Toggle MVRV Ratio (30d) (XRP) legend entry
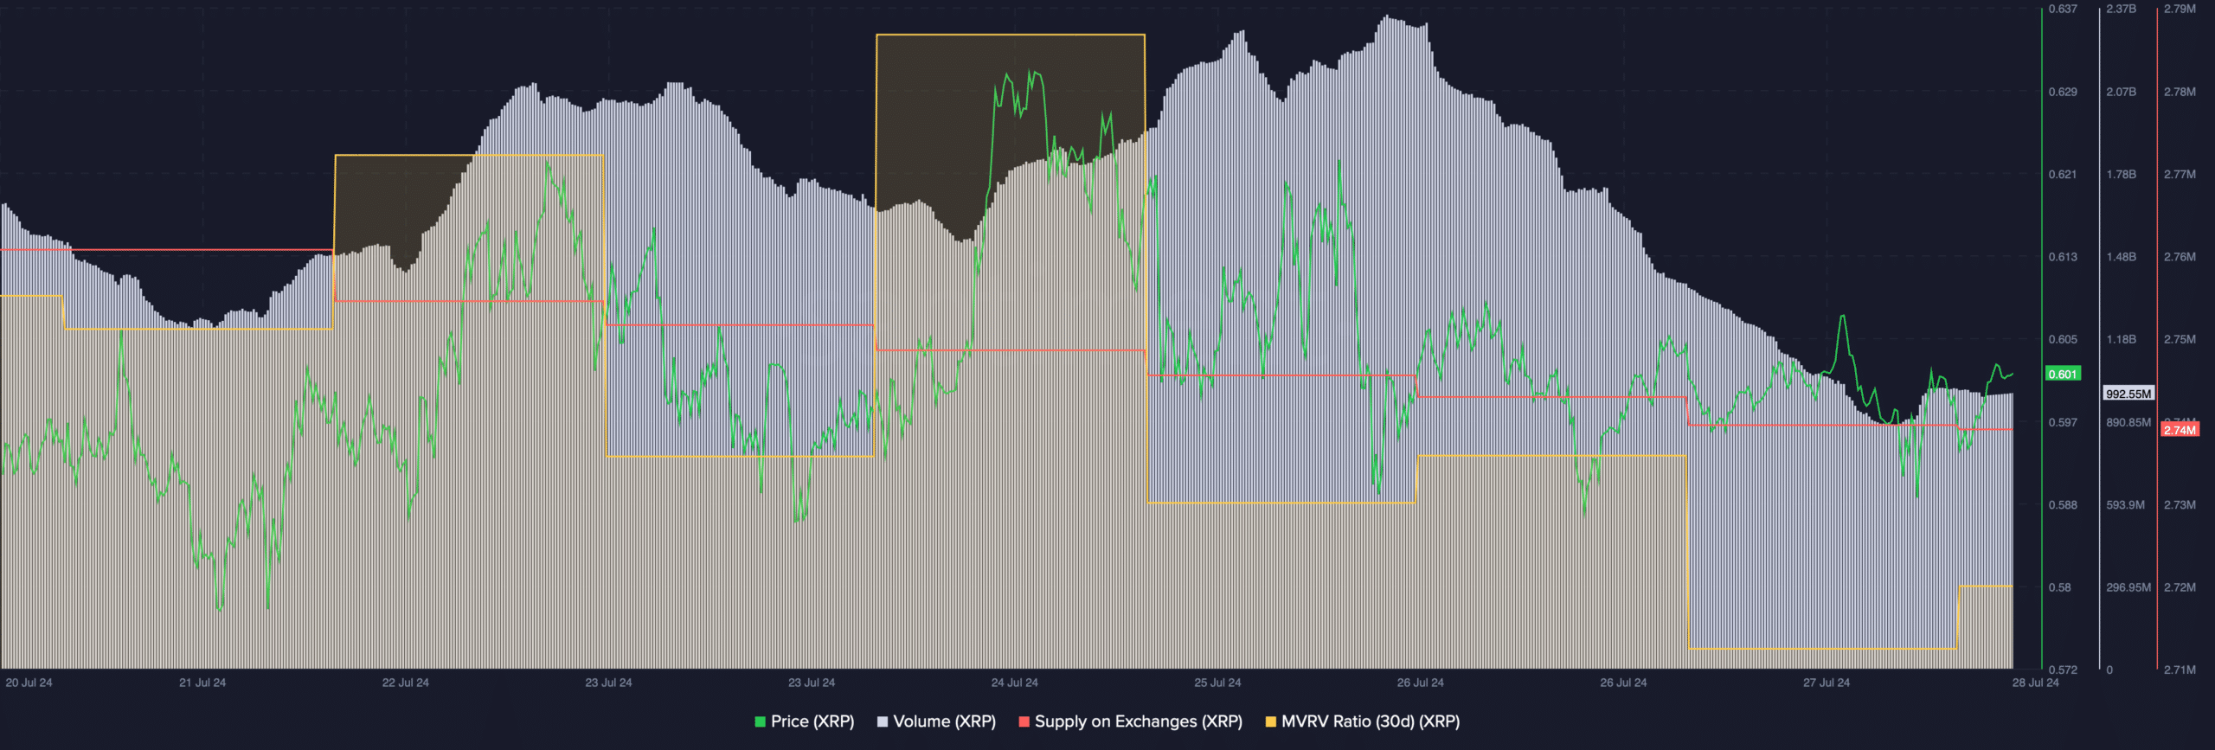The height and width of the screenshot is (750, 2215). pos(1362,721)
